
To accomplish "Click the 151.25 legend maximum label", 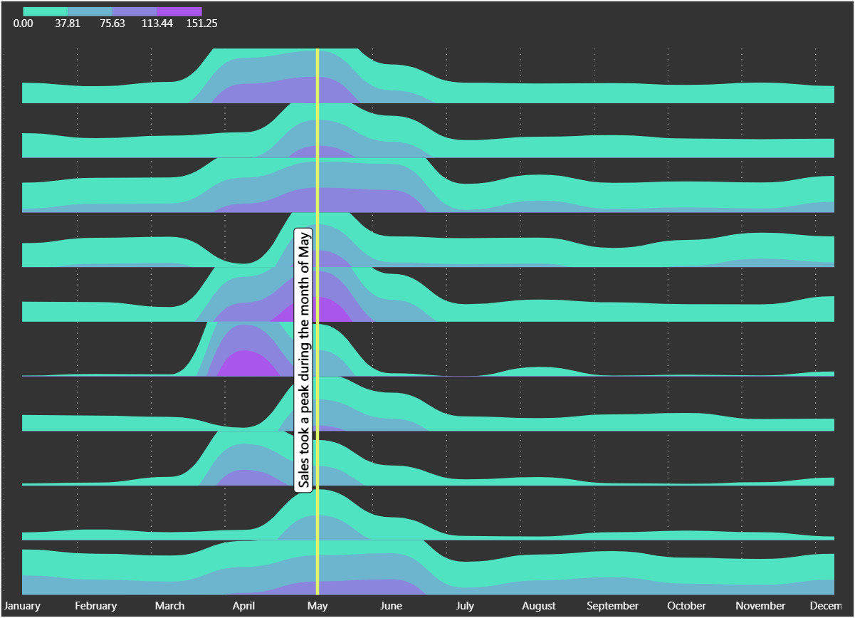I will point(201,23).
